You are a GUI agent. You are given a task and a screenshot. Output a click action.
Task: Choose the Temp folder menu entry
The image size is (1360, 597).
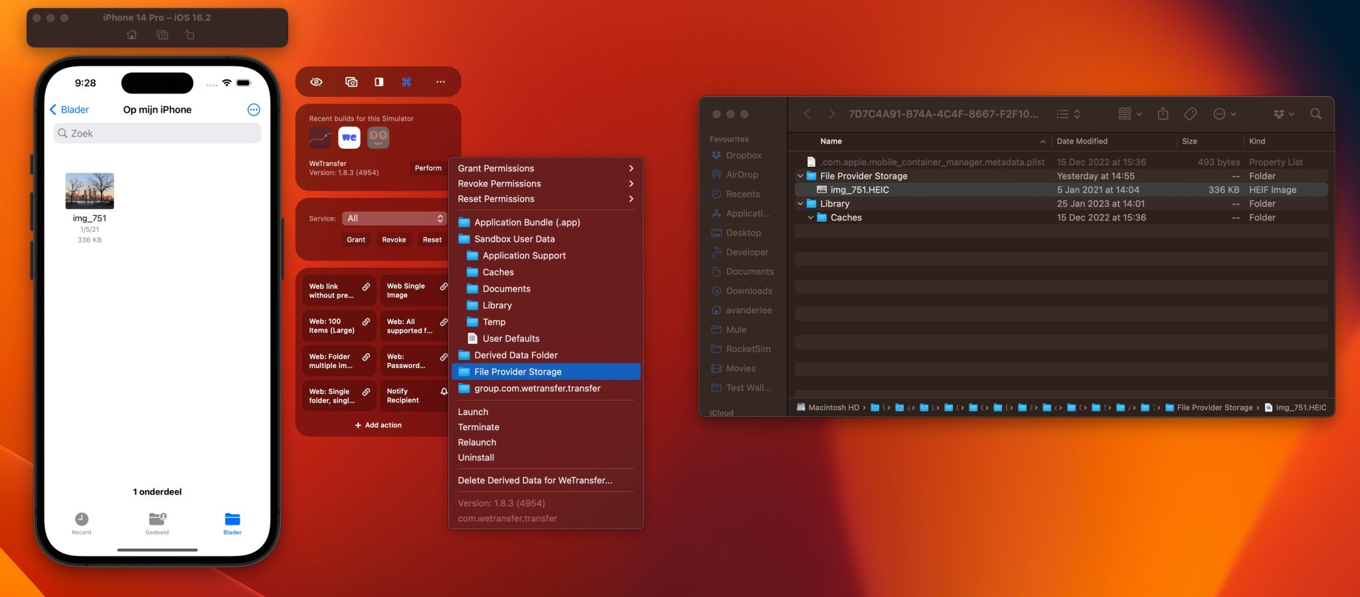[546, 322]
